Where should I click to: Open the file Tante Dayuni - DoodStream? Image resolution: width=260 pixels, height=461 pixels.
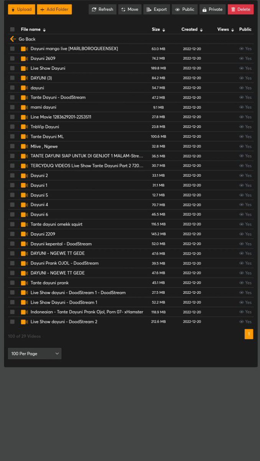coord(58,98)
